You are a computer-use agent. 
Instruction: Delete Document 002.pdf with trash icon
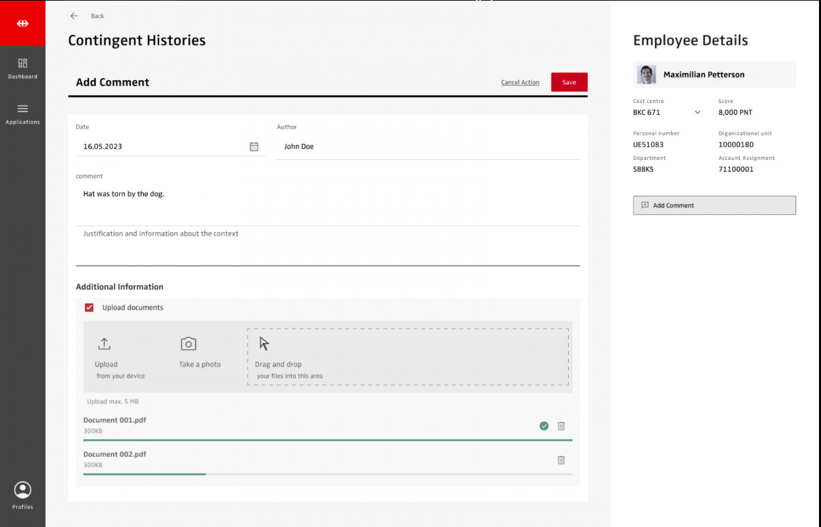tap(561, 460)
